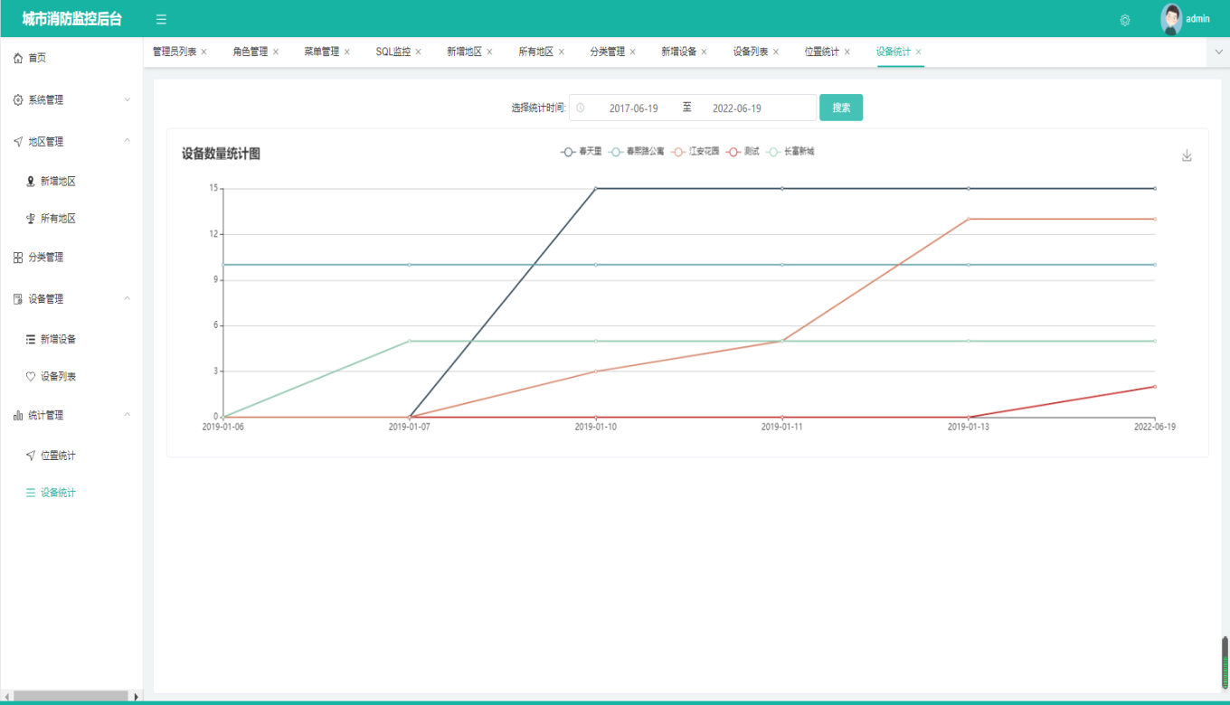1230x705 pixels.
Task: Close the 菜单管理 tab
Action: coord(346,52)
